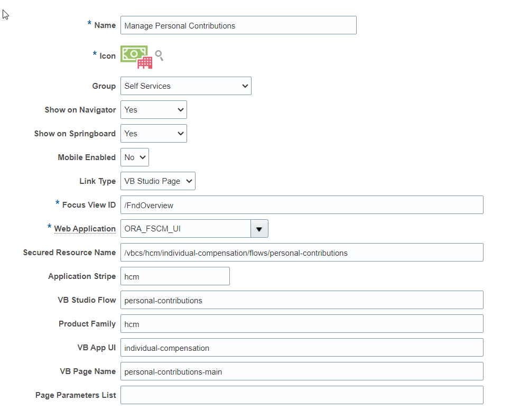511x410 pixels.
Task: Click the Web Application ORA_FSCM_UI field
Action: (x=186, y=229)
